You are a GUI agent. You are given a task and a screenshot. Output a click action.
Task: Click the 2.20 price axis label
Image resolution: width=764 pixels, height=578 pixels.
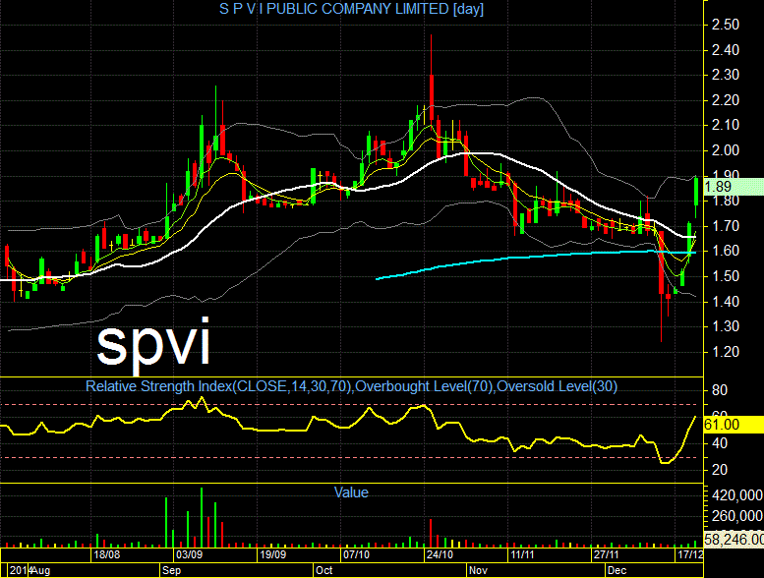(726, 100)
